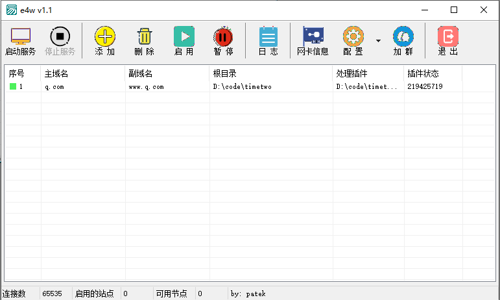500x300 pixels.
Task: Sort by 序号 column header
Action: click(x=23, y=73)
